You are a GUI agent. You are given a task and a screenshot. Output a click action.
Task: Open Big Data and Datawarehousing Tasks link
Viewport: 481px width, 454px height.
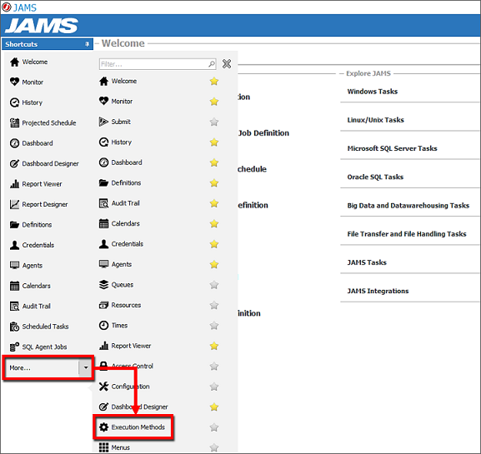[408, 206]
